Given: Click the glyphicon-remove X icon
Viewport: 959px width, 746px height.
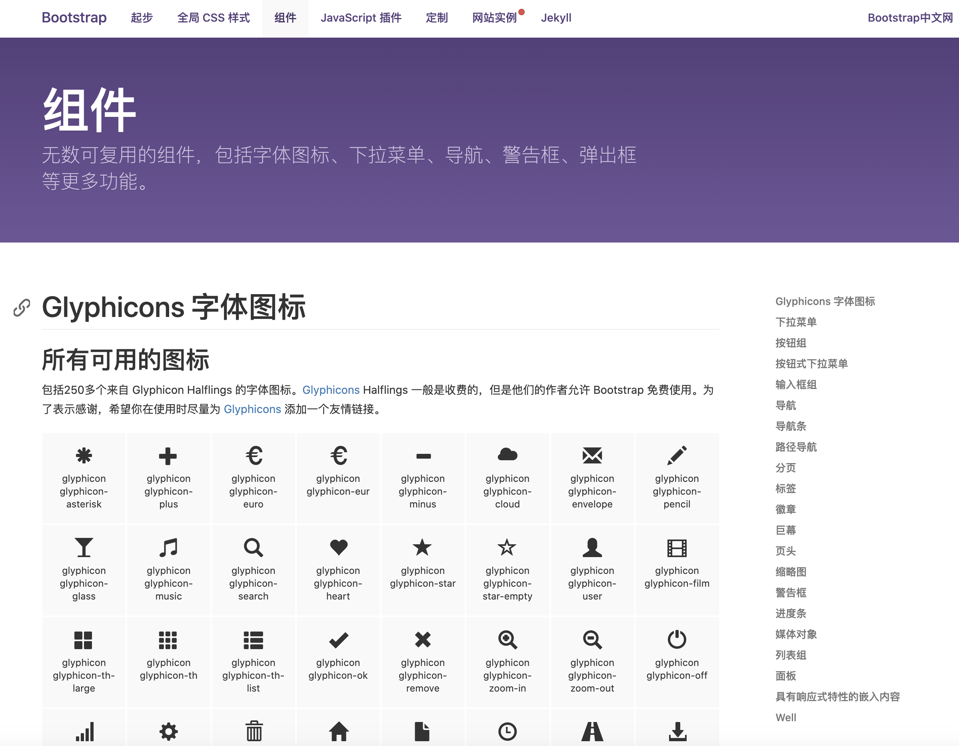Looking at the screenshot, I should coord(423,640).
